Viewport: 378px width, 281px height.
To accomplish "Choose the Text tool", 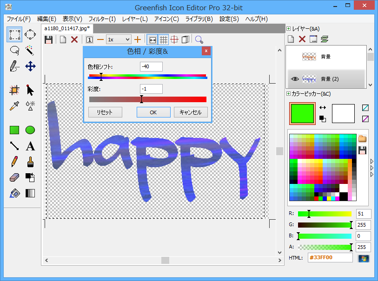I will [x=30, y=146].
